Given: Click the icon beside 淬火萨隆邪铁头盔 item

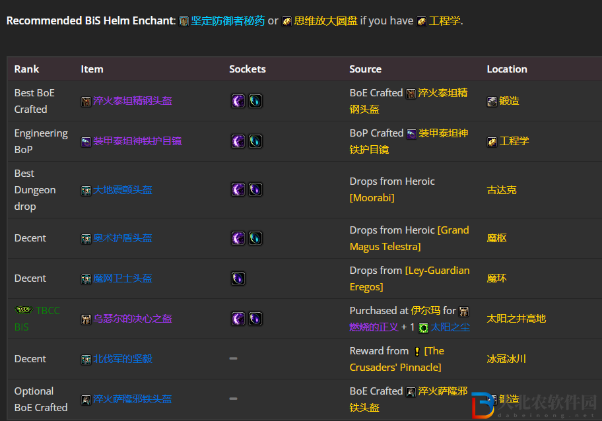Looking at the screenshot, I should (x=86, y=400).
